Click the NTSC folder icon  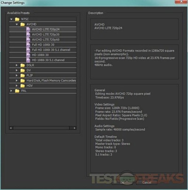[x=17, y=19]
